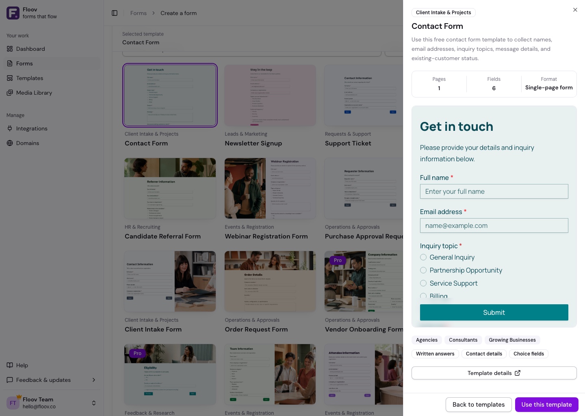Click the Floov logo icon
Image resolution: width=585 pixels, height=416 pixels.
tap(13, 13)
